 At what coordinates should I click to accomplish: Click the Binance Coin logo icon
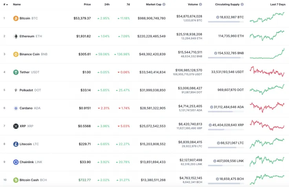(16, 54)
